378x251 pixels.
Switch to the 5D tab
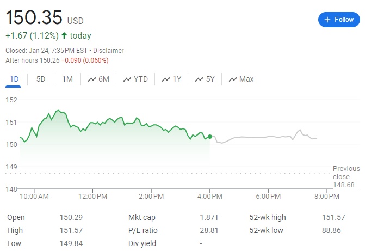click(41, 79)
